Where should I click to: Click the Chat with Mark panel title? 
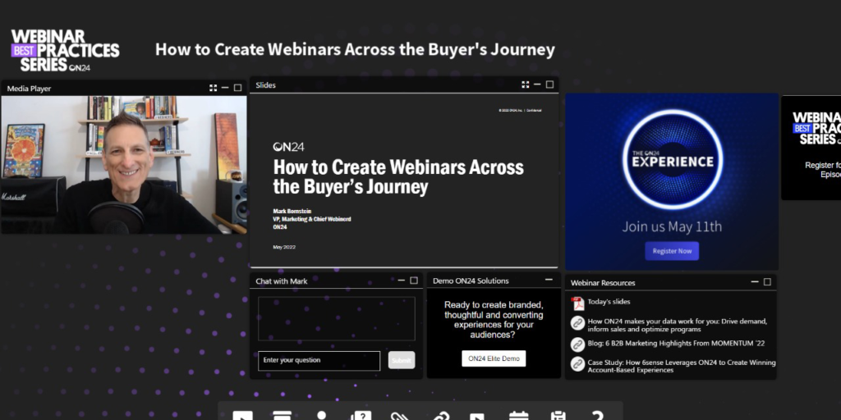pyautogui.click(x=282, y=281)
